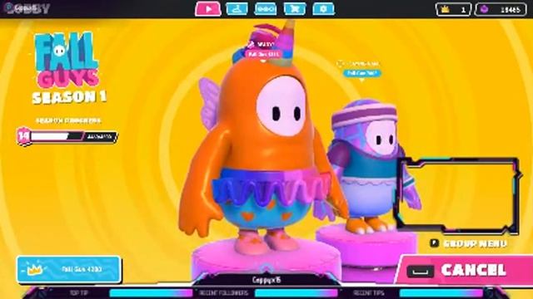Click the Lobby label in the top left
533x299 pixels.
point(27,8)
